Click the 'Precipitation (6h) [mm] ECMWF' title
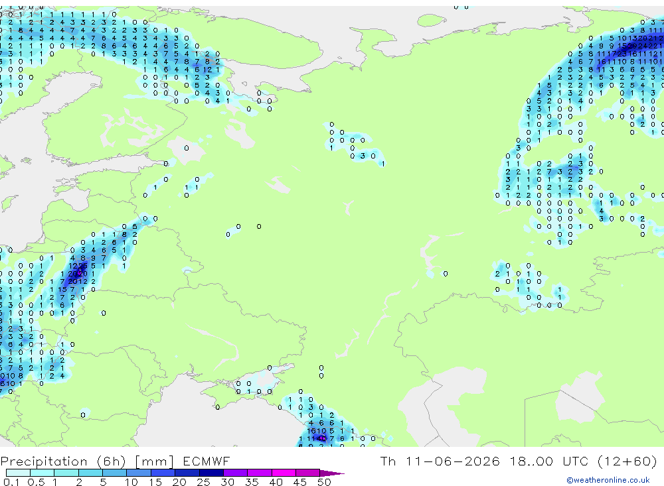The image size is (664, 486). pyautogui.click(x=115, y=461)
